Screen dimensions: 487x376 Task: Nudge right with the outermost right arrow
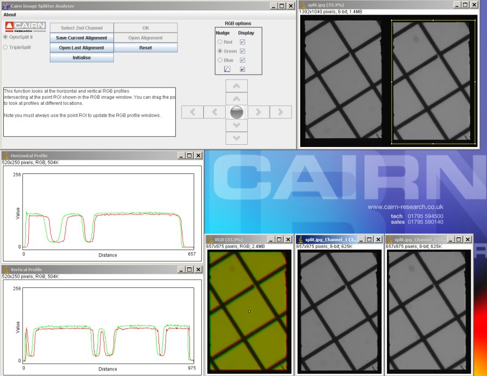pos(280,112)
